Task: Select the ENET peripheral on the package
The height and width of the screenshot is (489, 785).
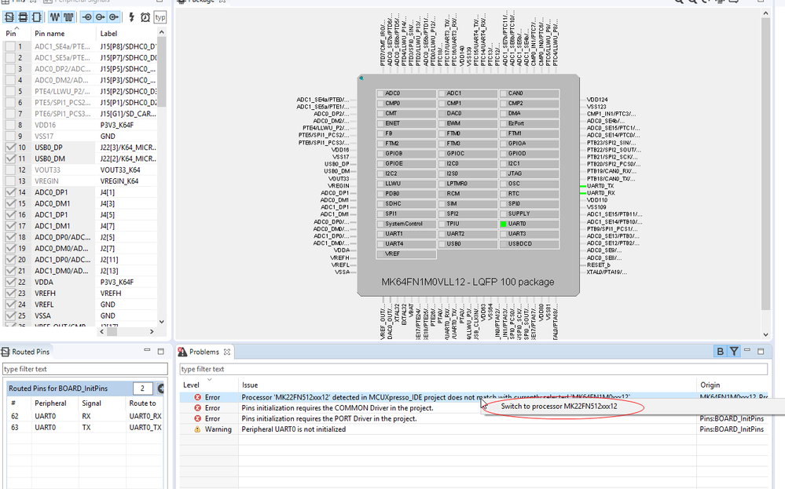Action: pos(406,123)
